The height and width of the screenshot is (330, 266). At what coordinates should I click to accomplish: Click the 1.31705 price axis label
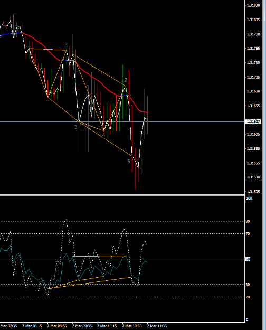click(253, 77)
